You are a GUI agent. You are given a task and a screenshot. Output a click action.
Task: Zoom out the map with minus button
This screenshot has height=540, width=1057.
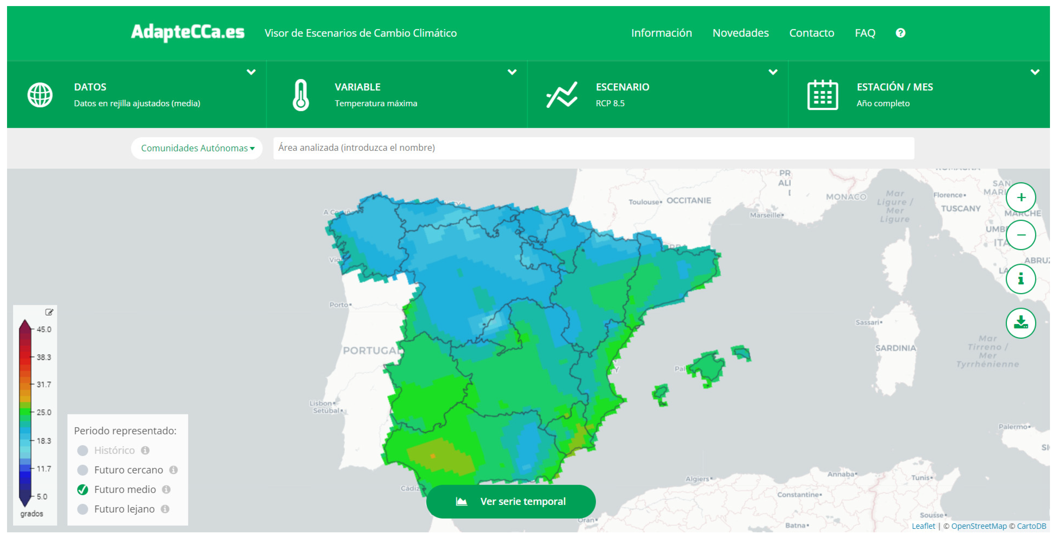coord(1021,235)
